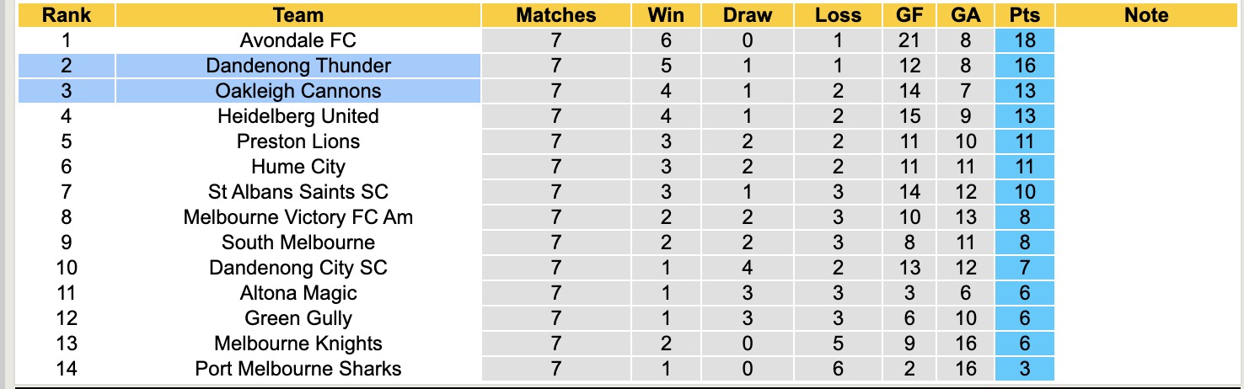Image resolution: width=1244 pixels, height=389 pixels.
Task: Select the Melbourne Knights team name
Action: click(298, 344)
